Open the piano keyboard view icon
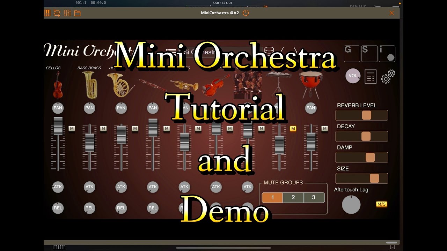This screenshot has width=447, height=251. (47, 13)
